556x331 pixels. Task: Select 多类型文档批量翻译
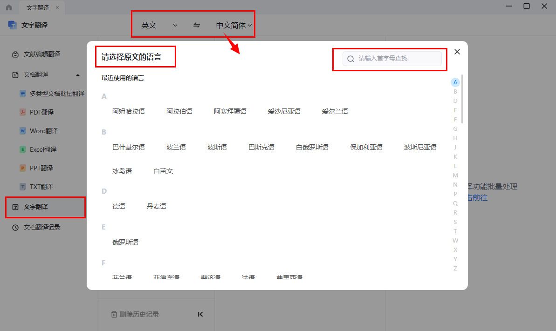pyautogui.click(x=57, y=94)
